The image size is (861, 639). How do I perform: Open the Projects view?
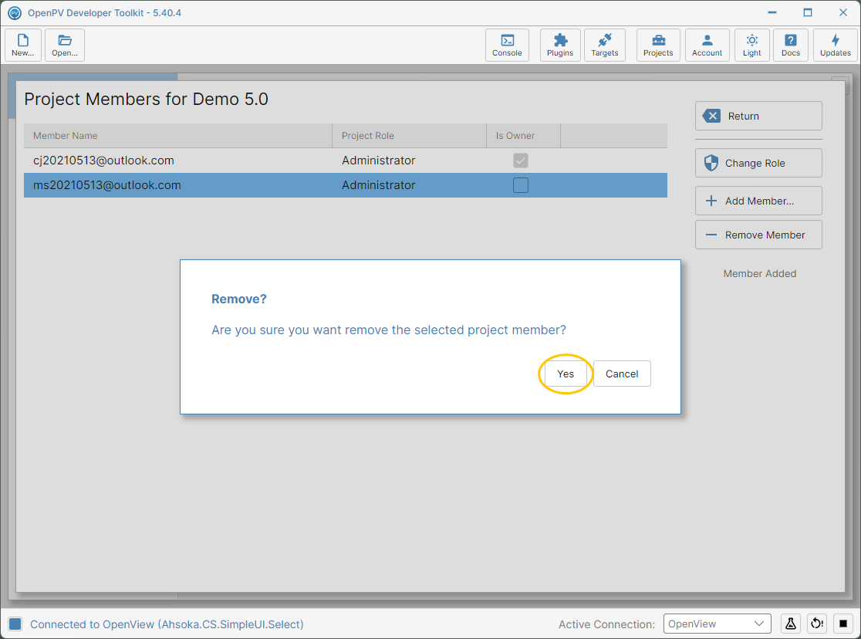tap(658, 45)
